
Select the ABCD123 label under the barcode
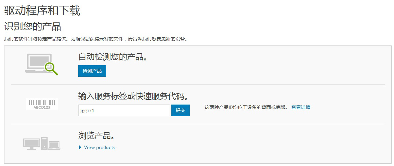click(42, 107)
